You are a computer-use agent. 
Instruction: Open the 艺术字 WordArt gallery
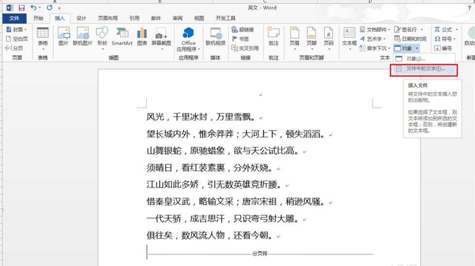point(373,39)
